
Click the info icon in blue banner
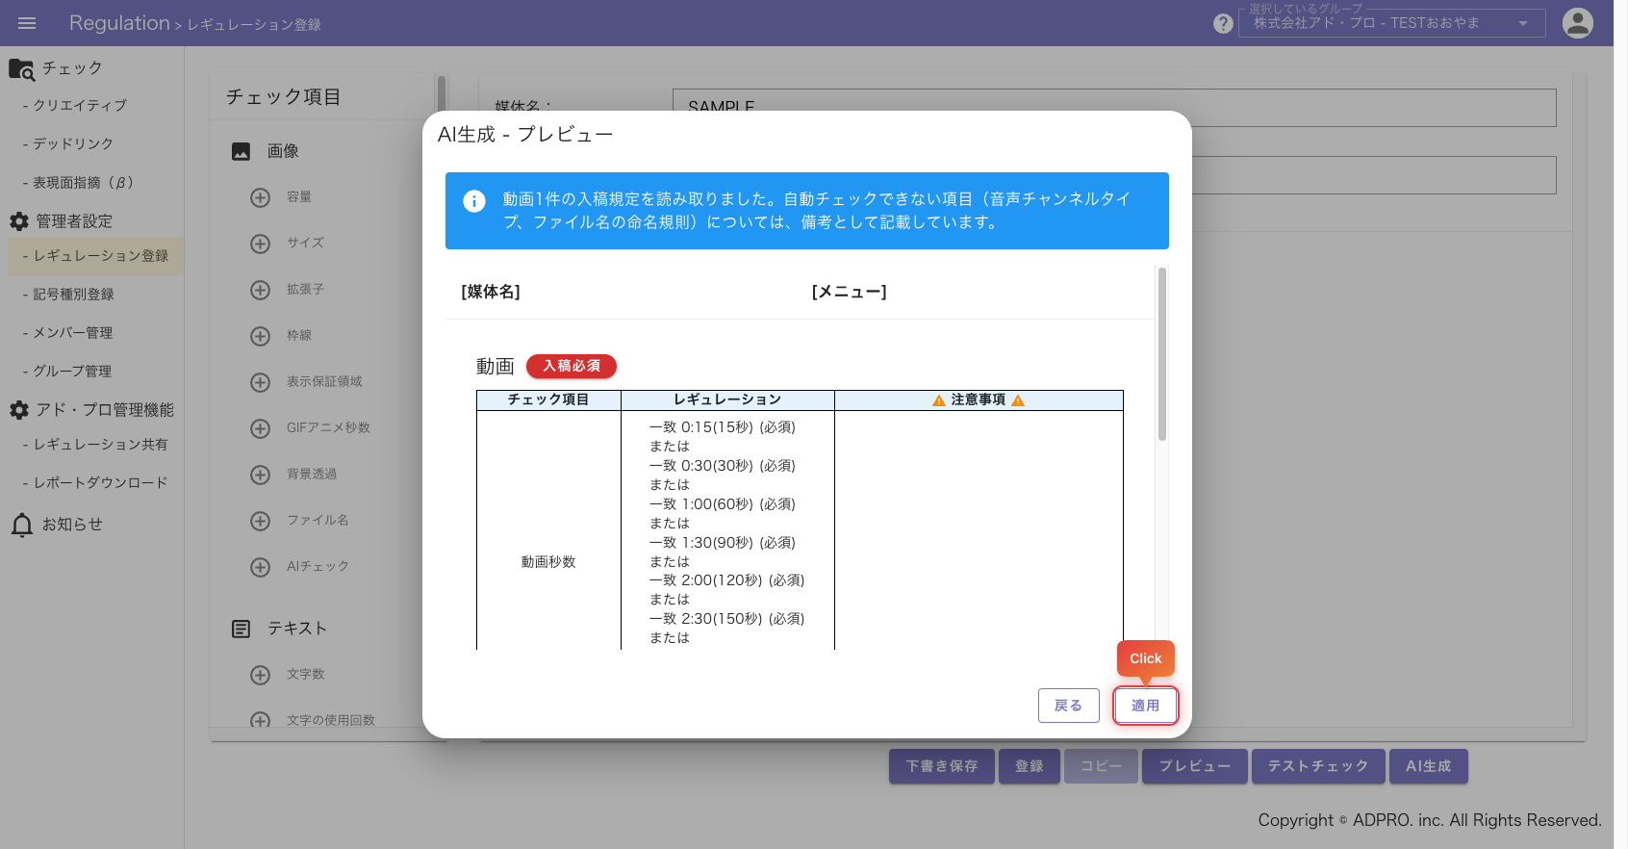pos(474,200)
